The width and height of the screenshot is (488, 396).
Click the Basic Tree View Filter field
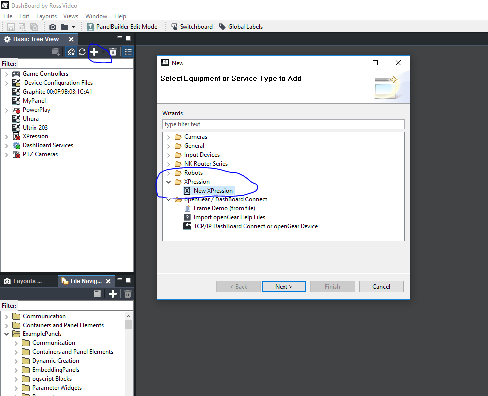tap(75, 63)
